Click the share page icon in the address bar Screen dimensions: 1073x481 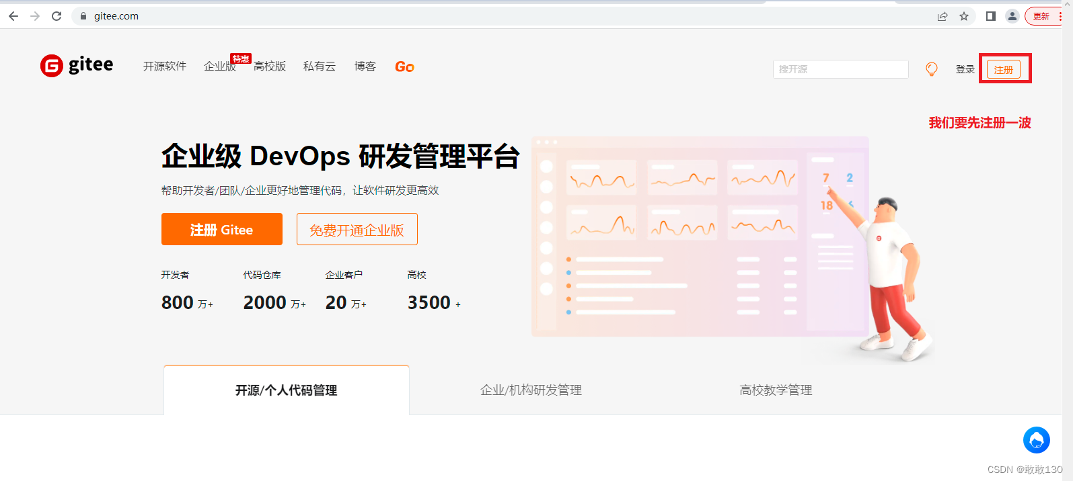click(942, 16)
